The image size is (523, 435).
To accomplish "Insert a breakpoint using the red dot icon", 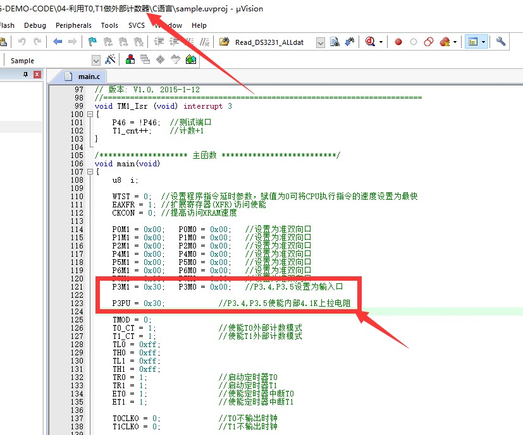I will click(x=398, y=42).
